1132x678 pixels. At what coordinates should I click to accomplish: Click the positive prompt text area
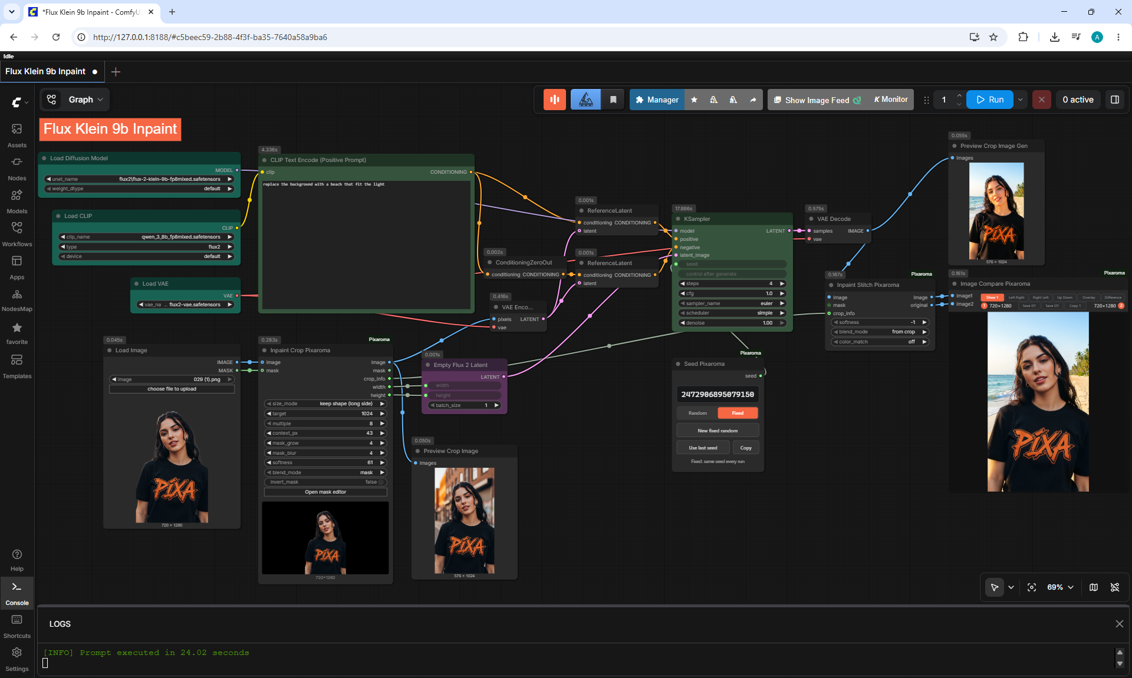pyautogui.click(x=366, y=244)
